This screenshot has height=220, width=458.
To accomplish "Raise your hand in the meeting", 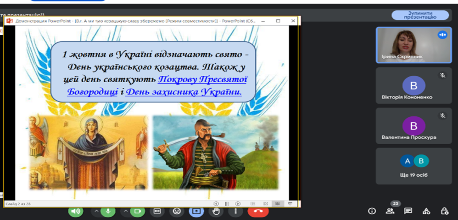I will pyautogui.click(x=216, y=212).
